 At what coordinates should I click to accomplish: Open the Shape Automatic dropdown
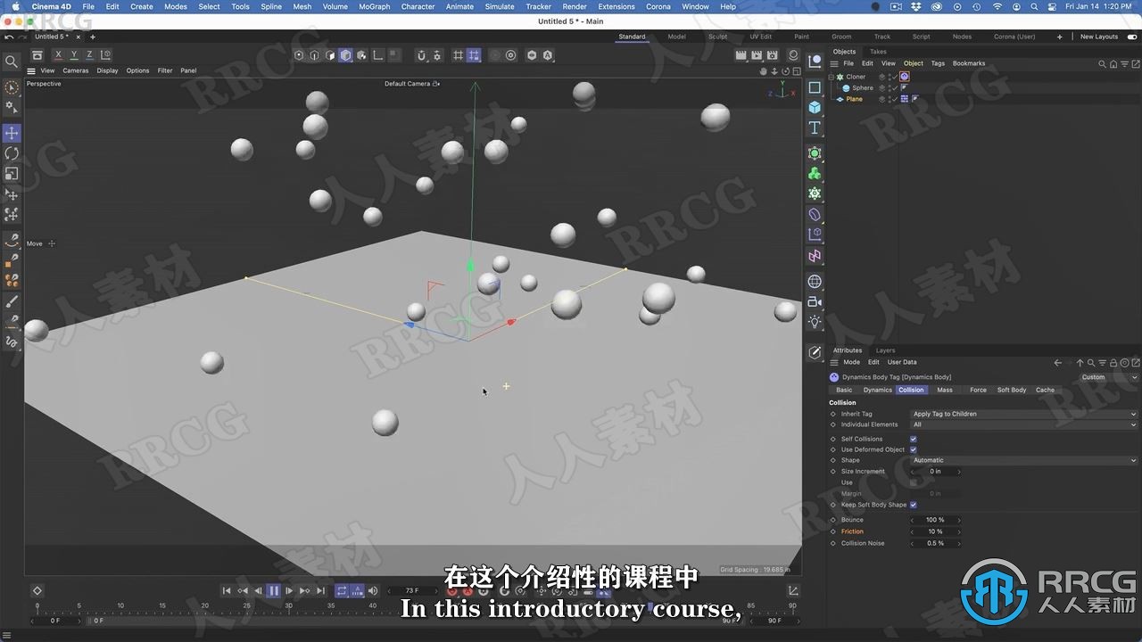pyautogui.click(x=1024, y=460)
